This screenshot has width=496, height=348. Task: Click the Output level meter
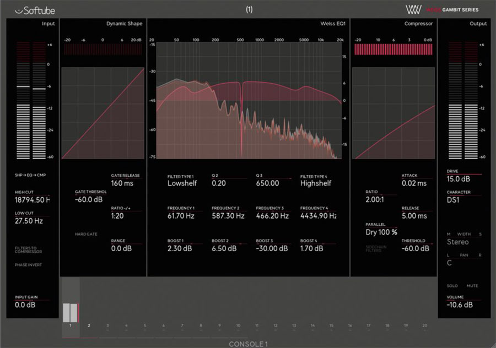click(x=463, y=100)
